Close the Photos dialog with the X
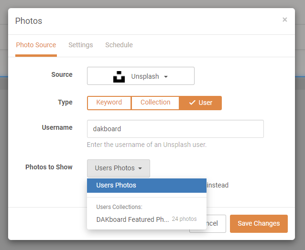The width and height of the screenshot is (305, 250). pyautogui.click(x=284, y=20)
